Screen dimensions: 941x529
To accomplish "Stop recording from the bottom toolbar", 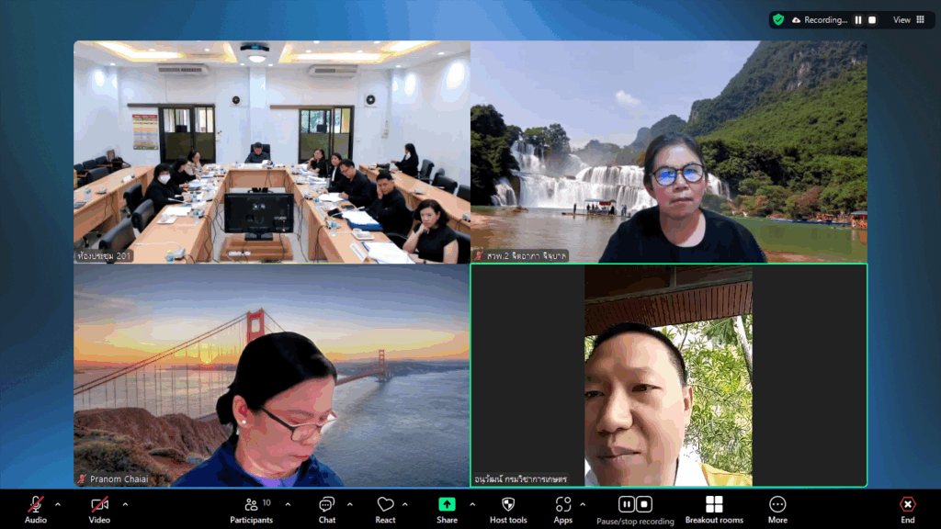I will (644, 504).
